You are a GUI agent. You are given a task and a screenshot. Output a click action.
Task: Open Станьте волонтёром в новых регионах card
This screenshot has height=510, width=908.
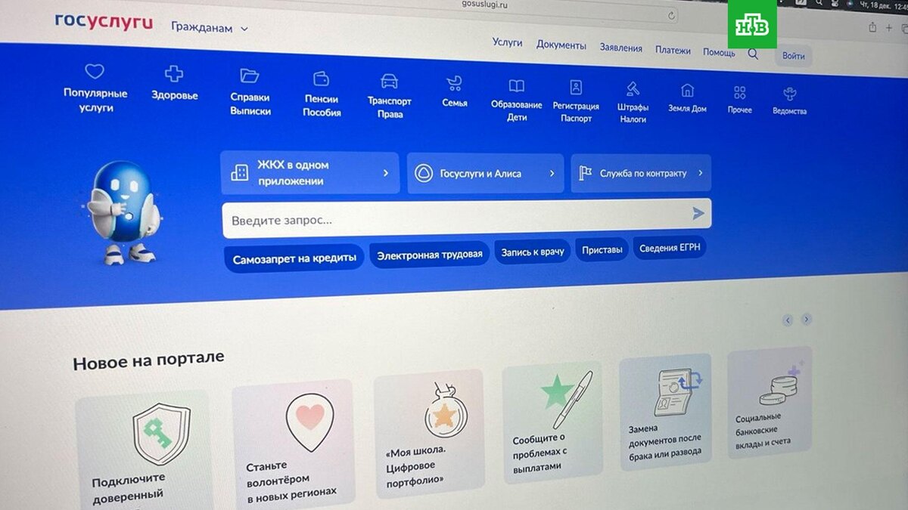point(294,445)
